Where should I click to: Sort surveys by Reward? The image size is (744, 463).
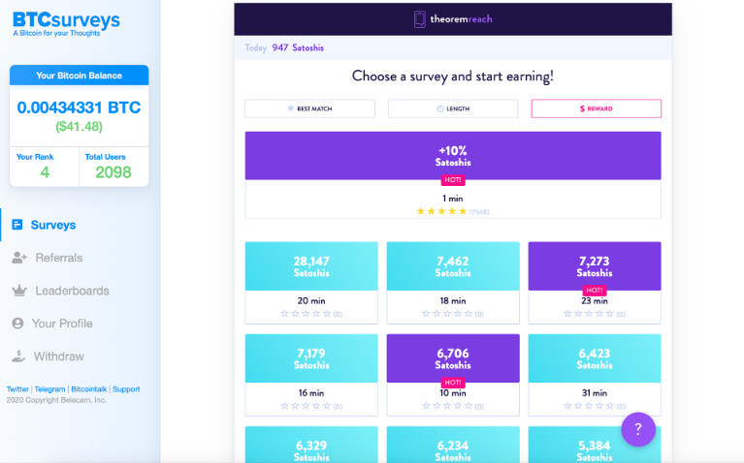click(x=596, y=108)
